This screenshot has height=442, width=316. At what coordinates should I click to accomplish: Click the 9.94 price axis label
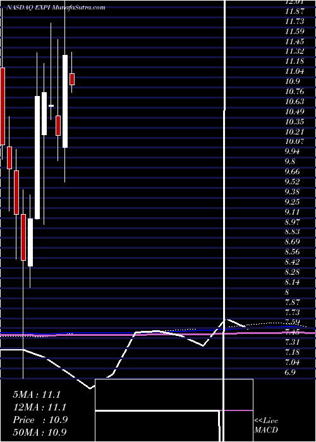coord(292,152)
